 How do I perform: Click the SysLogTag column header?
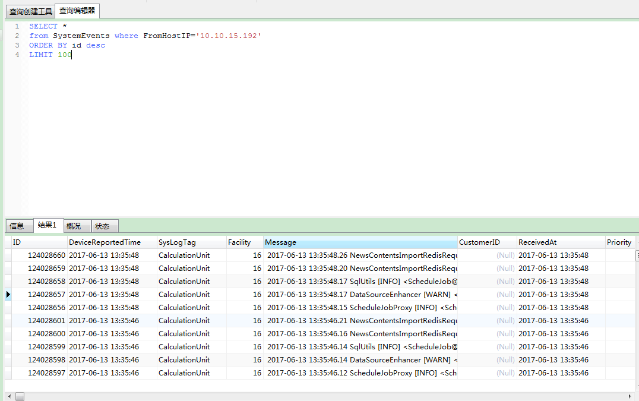coord(192,242)
